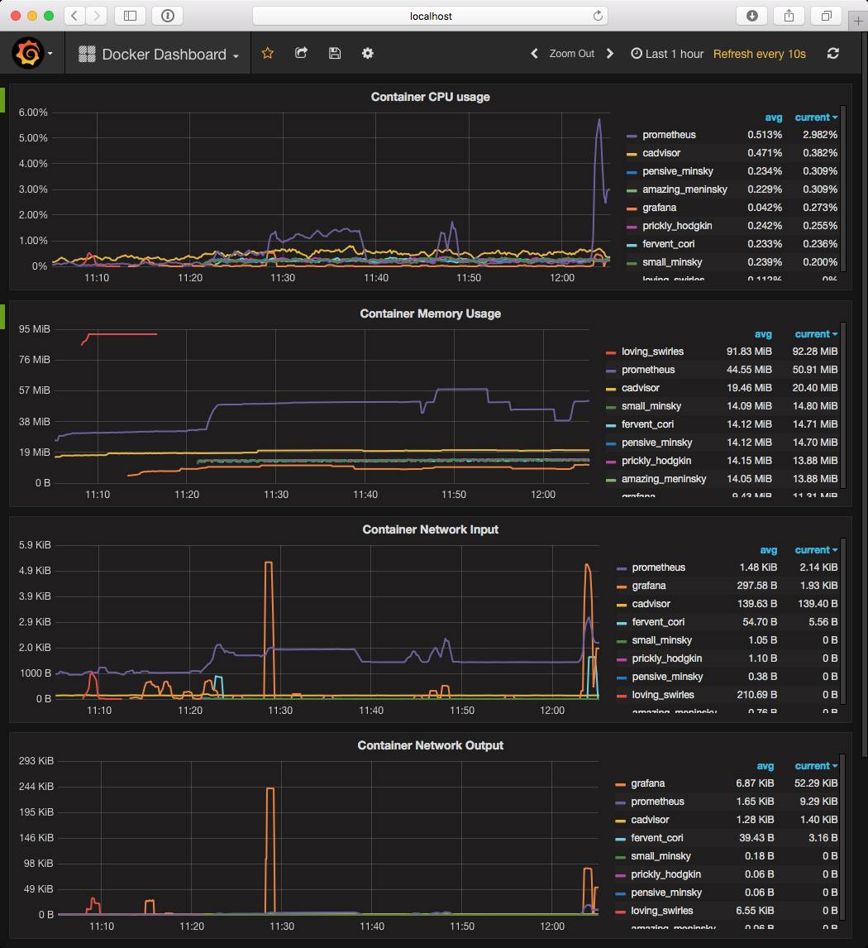Sort CPU usage legend by avg
This screenshot has width=868, height=948.
pos(773,117)
